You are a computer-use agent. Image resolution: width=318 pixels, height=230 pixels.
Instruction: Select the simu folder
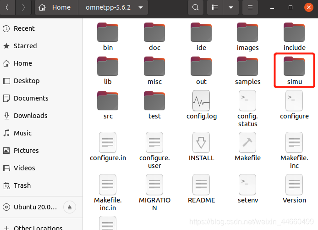[x=294, y=71]
